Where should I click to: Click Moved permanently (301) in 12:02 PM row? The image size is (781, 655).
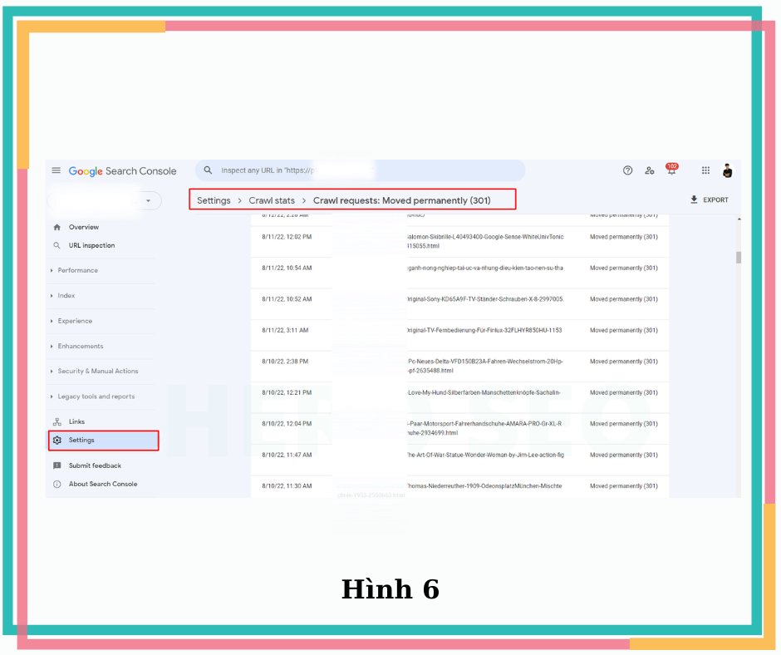coord(624,237)
